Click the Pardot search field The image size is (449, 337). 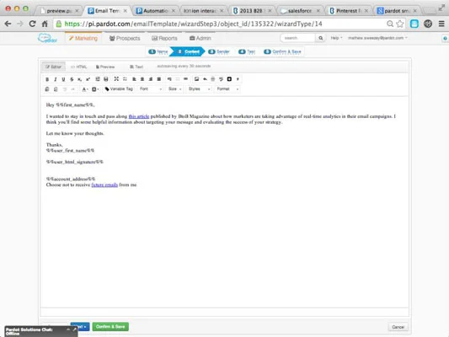point(298,38)
